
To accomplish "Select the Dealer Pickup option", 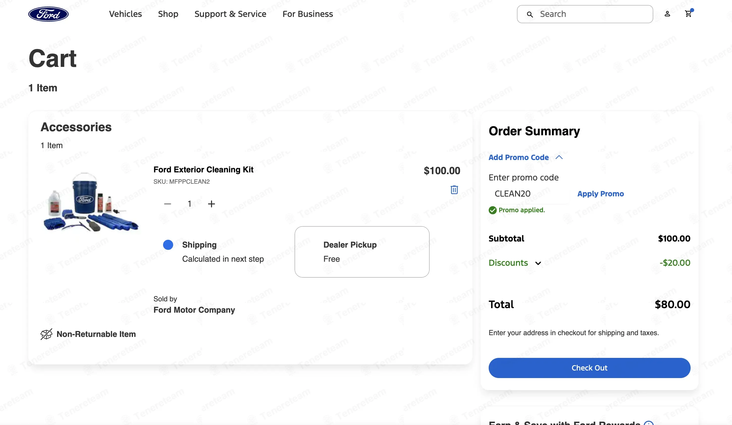I will pos(362,252).
